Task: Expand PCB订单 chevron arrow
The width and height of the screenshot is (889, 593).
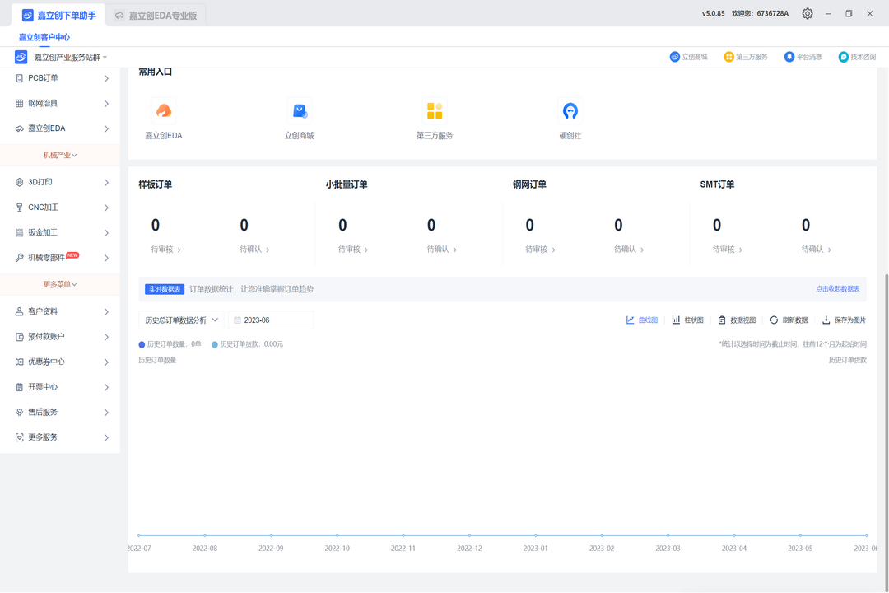Action: (106, 78)
